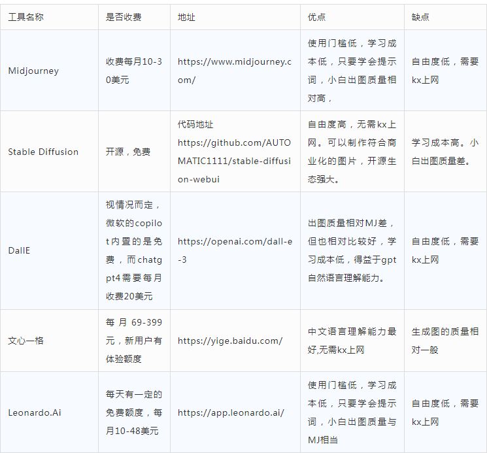
Task: Open the app.leonardo.ai URL
Action: coord(231,412)
